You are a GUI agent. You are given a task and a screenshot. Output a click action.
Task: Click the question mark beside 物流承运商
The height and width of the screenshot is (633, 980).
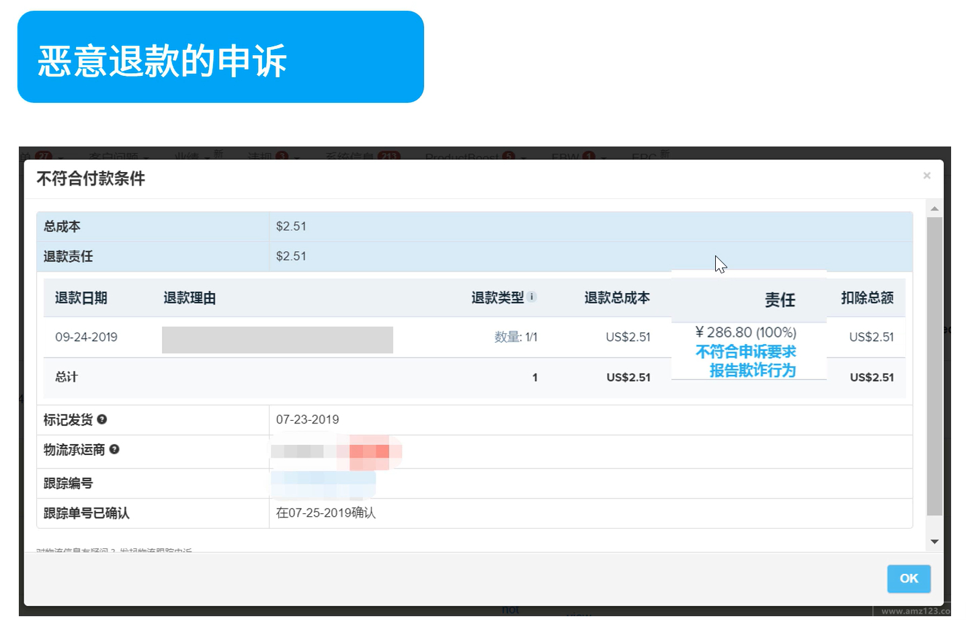point(114,450)
